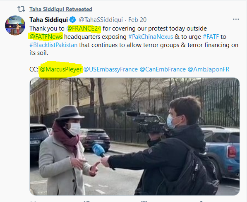The image size is (247, 202).
Task: Visit the @AmbJaponFR mention
Action: [209, 69]
